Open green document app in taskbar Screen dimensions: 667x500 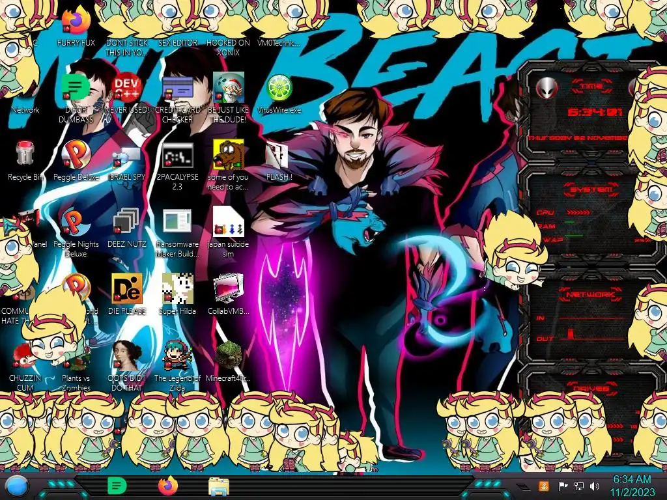click(117, 486)
